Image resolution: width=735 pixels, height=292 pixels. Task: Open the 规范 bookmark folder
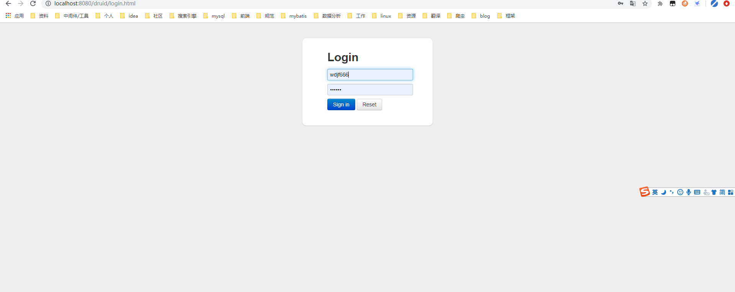[x=265, y=16]
